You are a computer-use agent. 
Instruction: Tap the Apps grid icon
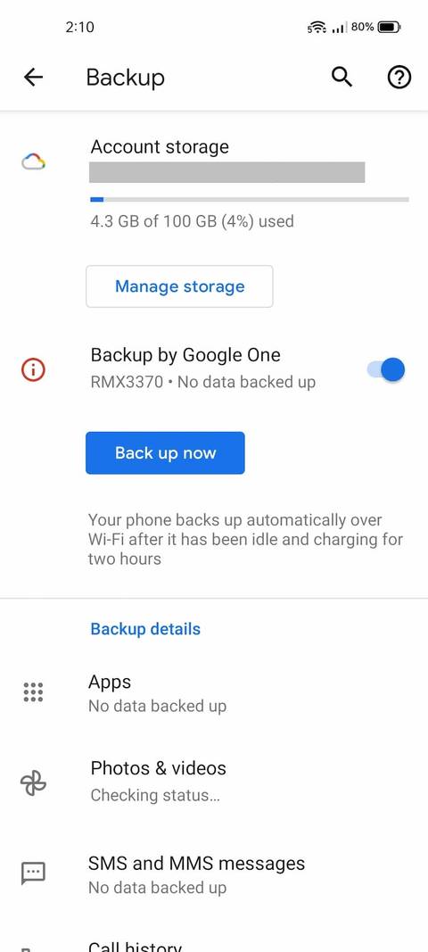33,692
